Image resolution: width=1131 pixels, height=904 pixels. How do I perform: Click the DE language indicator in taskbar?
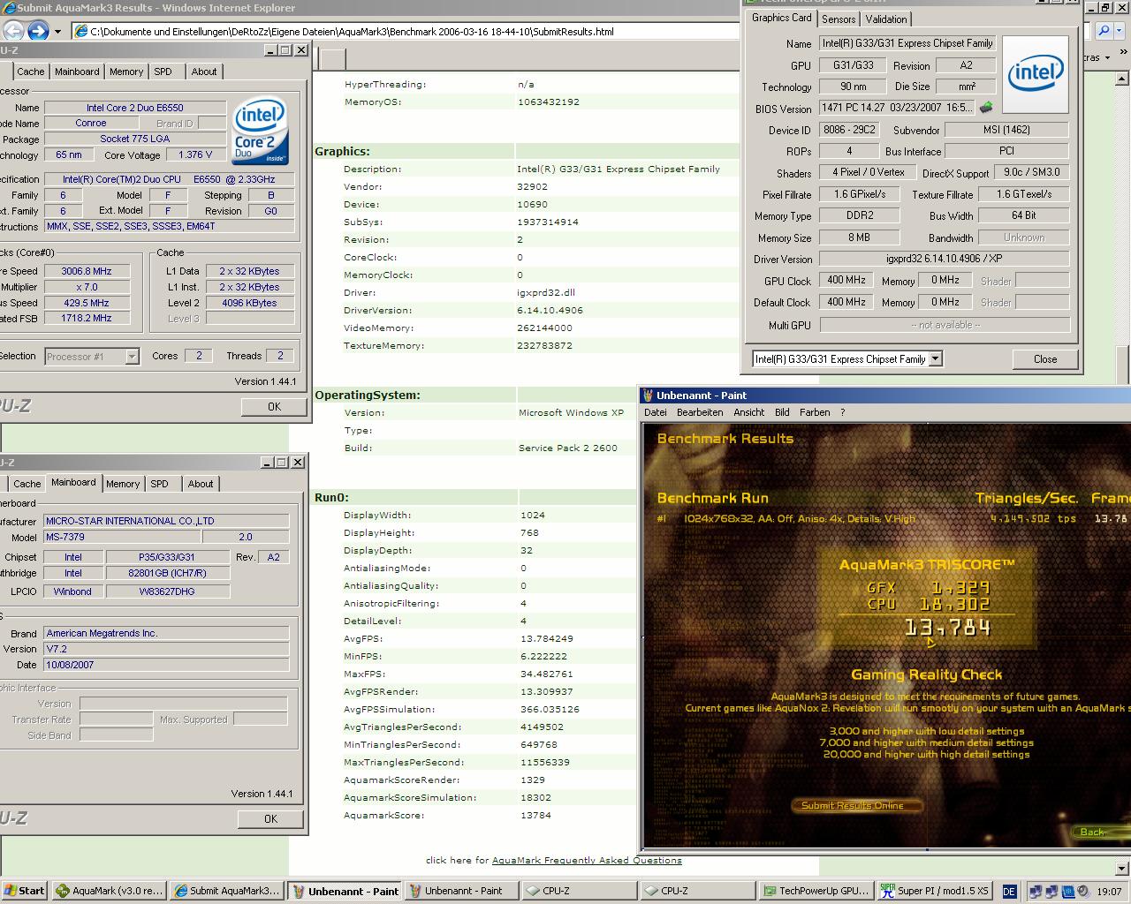[x=1009, y=892]
